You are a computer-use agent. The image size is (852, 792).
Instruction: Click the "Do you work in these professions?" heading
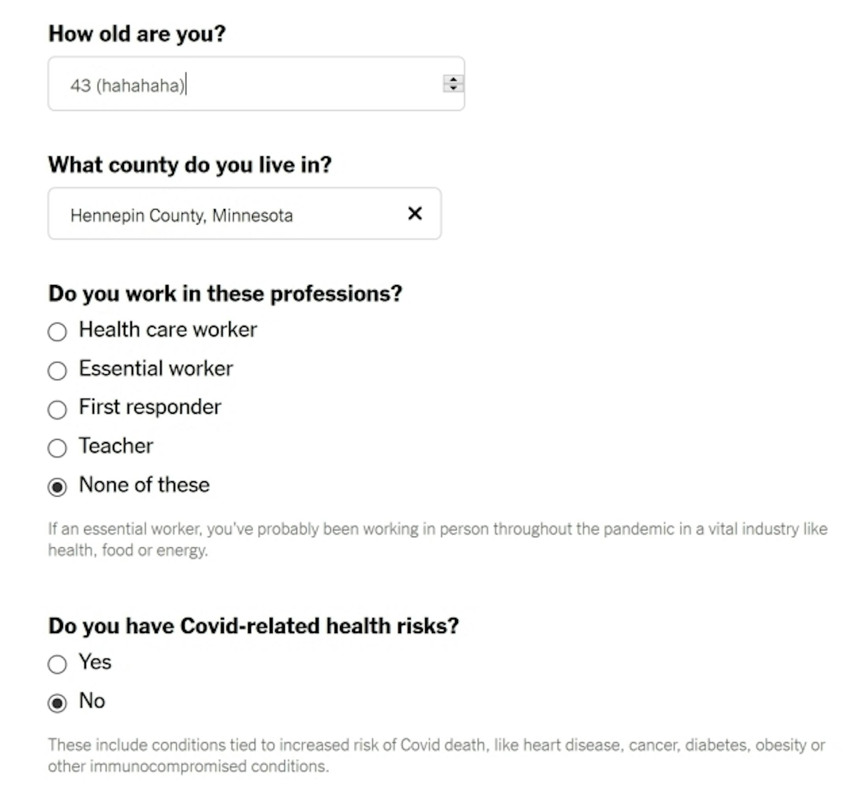[225, 294]
